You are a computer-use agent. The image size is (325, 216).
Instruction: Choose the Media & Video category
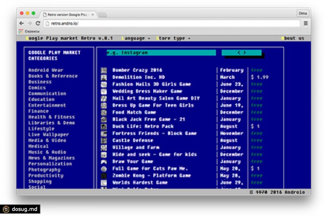[x=47, y=140]
